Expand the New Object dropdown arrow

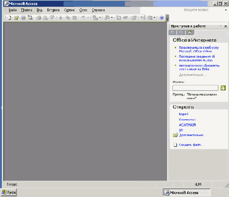point(154,18)
